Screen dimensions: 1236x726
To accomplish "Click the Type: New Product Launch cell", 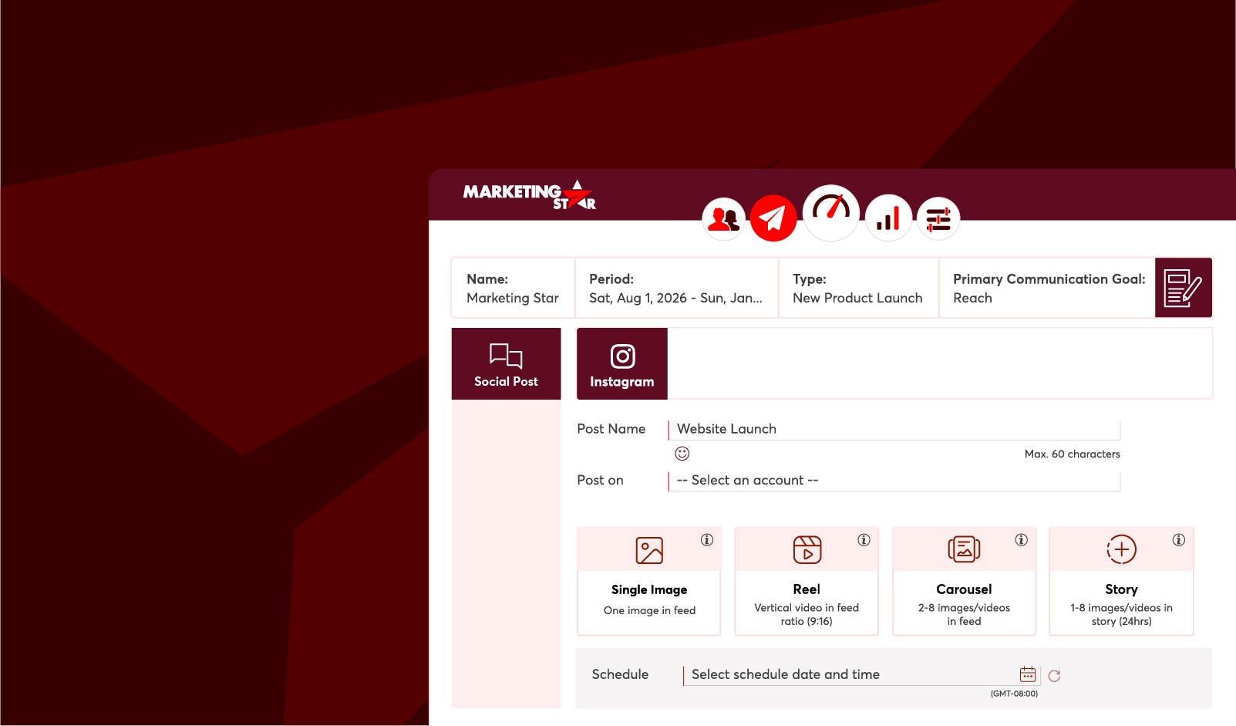I will tap(858, 289).
